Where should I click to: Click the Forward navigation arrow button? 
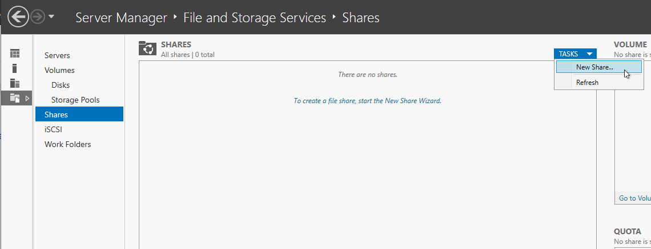point(38,17)
